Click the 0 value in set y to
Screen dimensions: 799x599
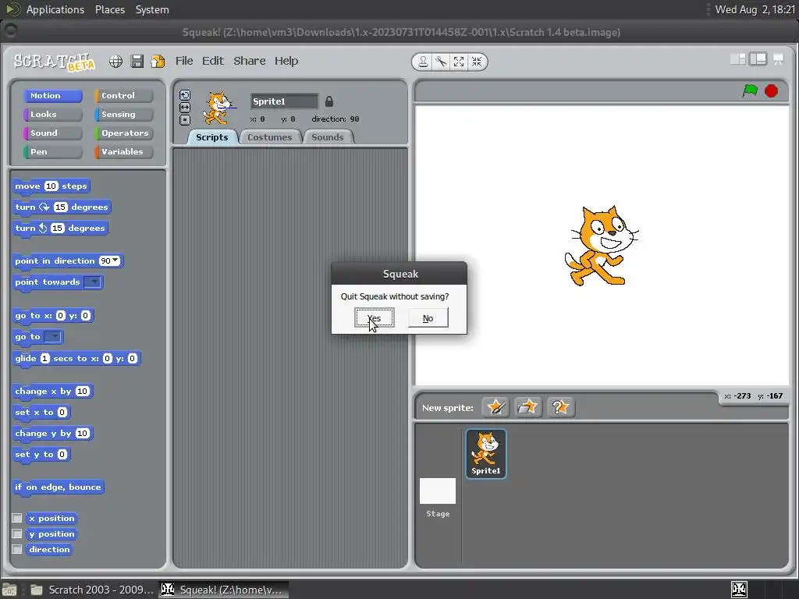[x=62, y=455]
